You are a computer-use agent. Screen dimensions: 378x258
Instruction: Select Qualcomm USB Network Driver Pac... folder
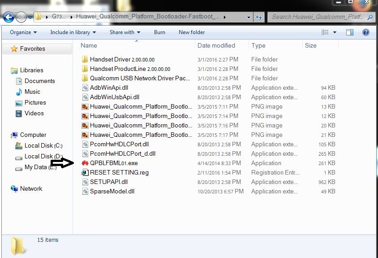pyautogui.click(x=140, y=78)
